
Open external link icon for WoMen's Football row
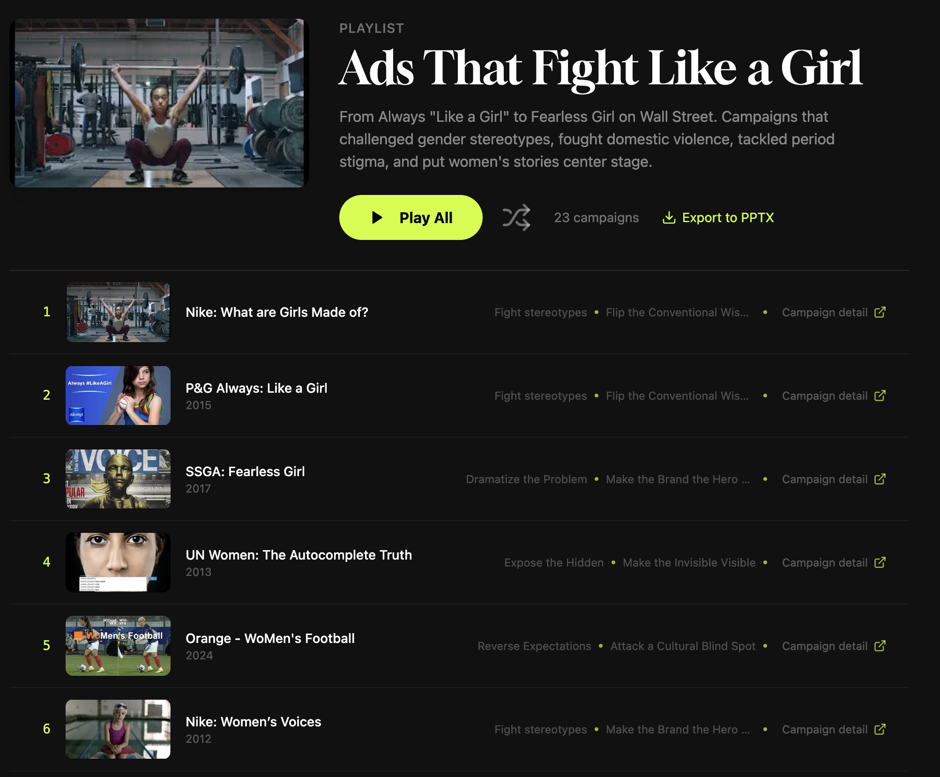point(880,646)
